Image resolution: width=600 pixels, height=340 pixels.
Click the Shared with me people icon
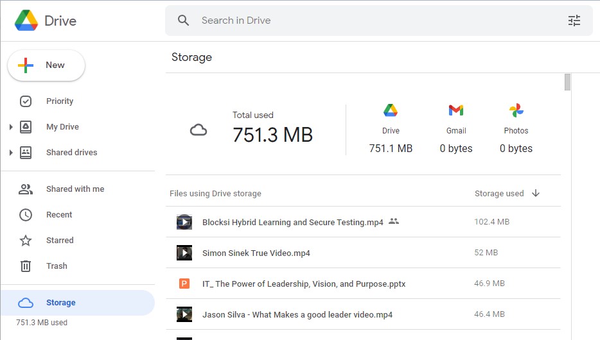pyautogui.click(x=26, y=189)
